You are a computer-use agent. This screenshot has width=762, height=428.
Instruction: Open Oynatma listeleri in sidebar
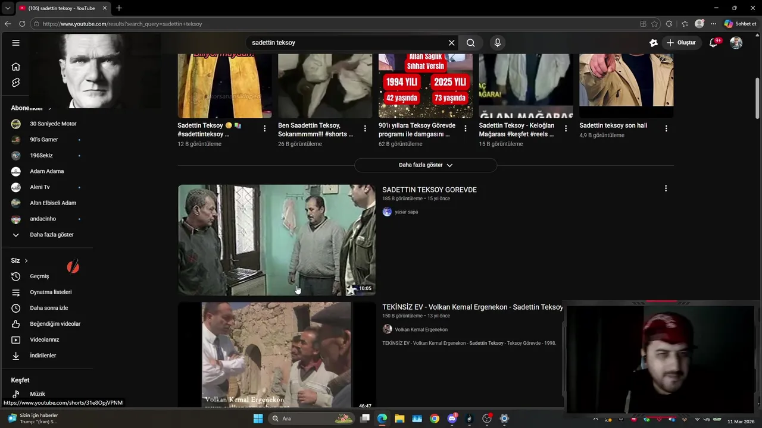[x=46, y=292]
